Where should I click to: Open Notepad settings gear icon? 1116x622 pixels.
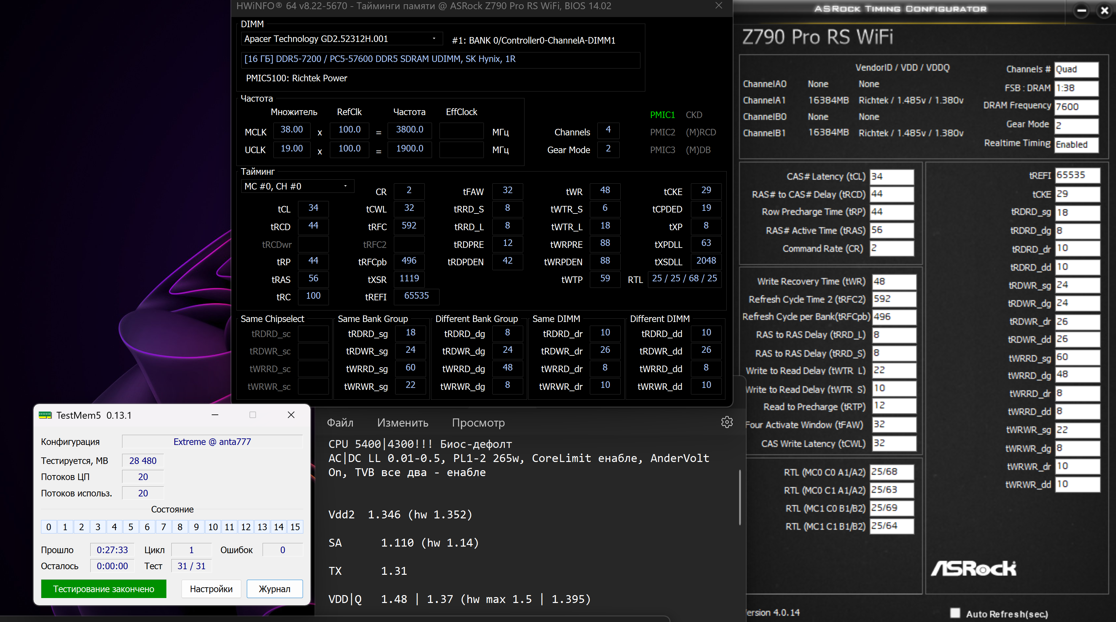[x=726, y=422]
